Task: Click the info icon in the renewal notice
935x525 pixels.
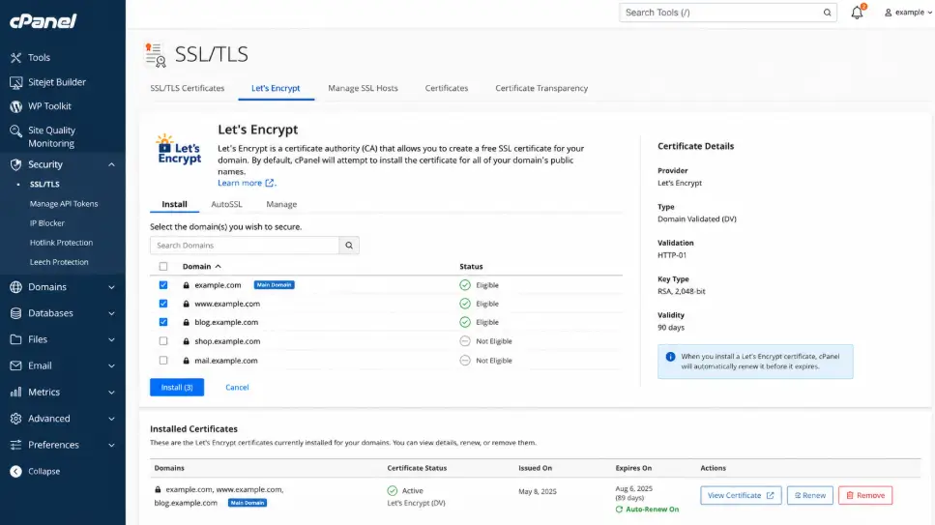Action: click(670, 357)
